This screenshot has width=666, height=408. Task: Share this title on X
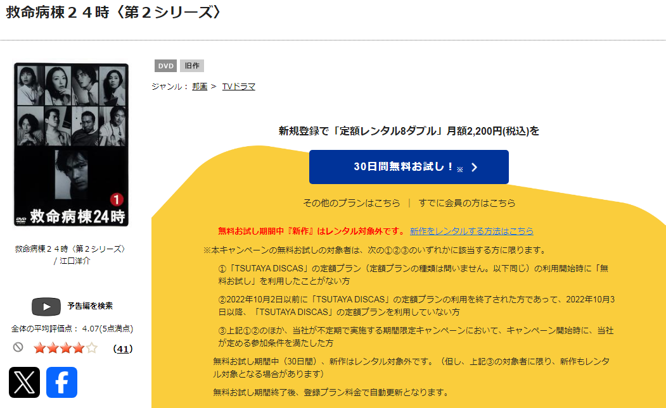pyautogui.click(x=24, y=382)
